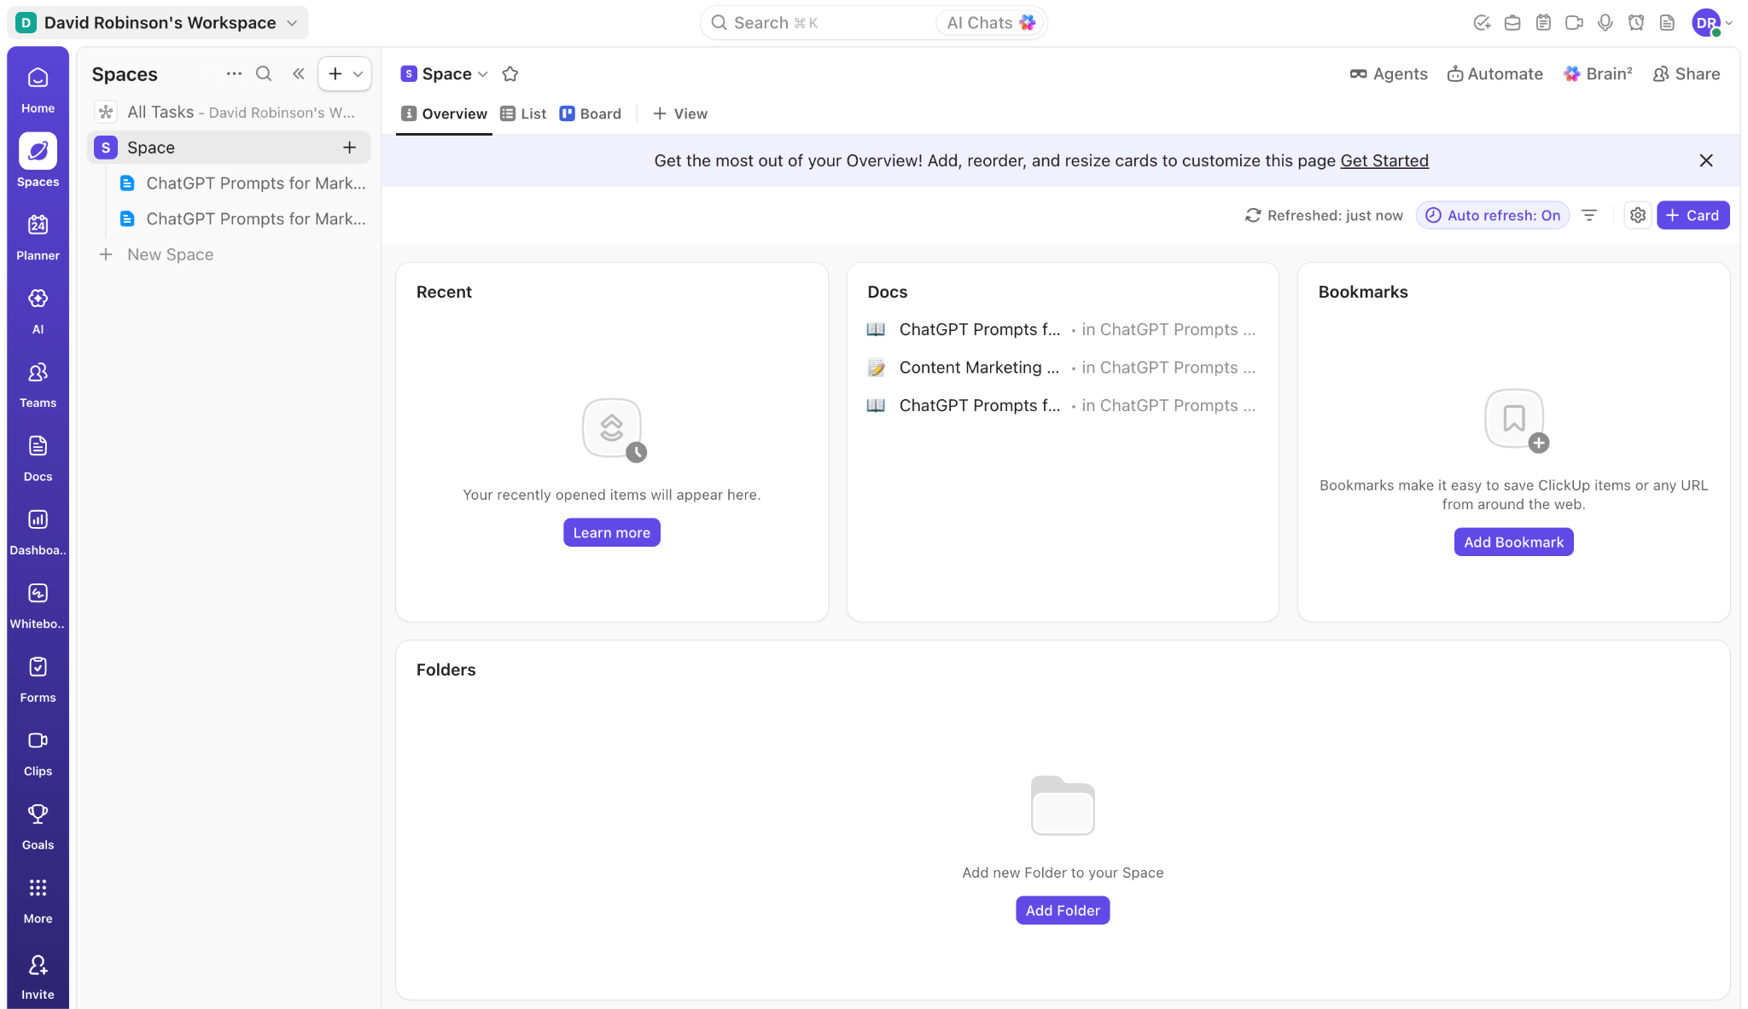Open Whiteboards in the sidebar
This screenshot has height=1009, width=1748.
click(38, 606)
